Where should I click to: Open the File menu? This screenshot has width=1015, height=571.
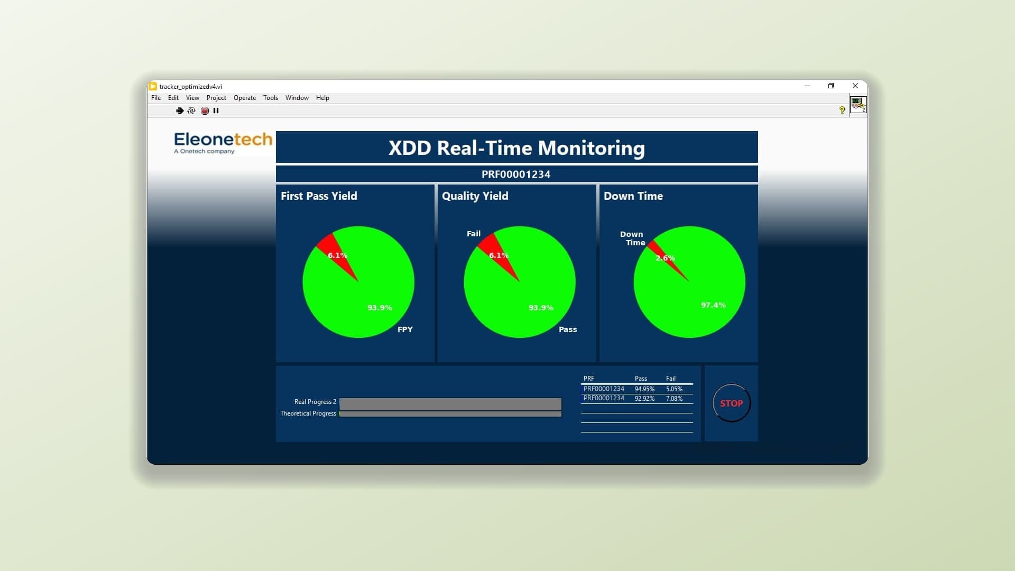tap(156, 98)
